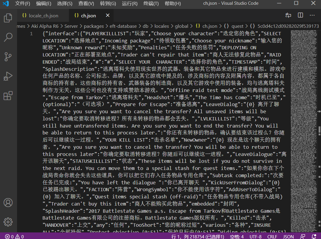Open the Search view in activity bar
This screenshot has width=321, height=239.
(8, 37)
